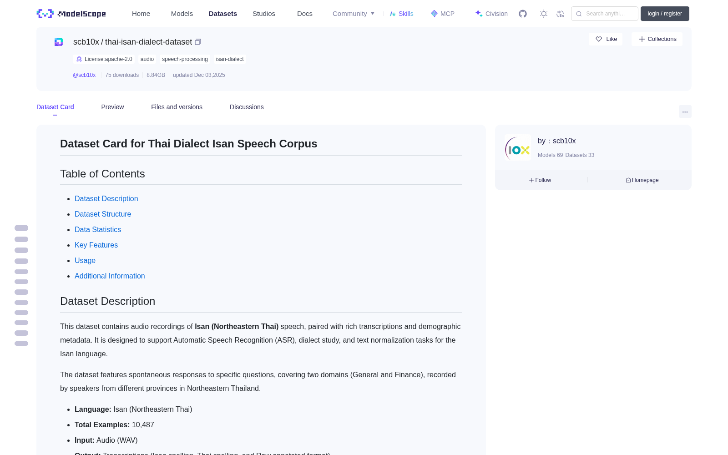Add dataset to Collections

pos(657,39)
